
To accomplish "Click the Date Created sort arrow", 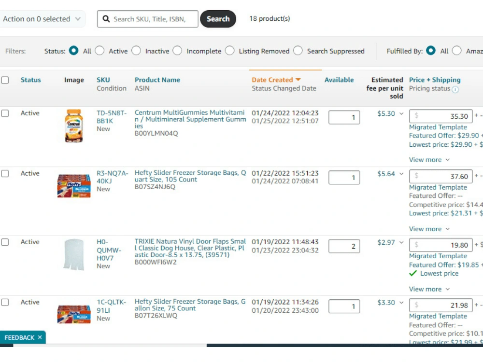I will coord(298,80).
